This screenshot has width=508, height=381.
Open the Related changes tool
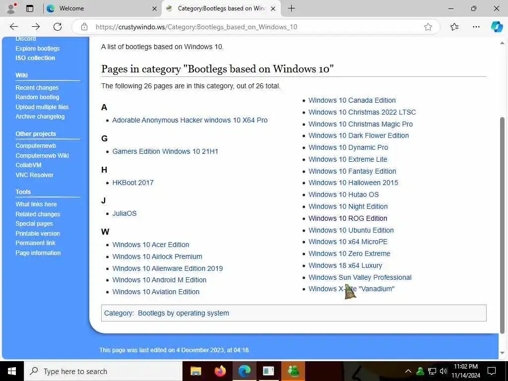[x=38, y=214]
